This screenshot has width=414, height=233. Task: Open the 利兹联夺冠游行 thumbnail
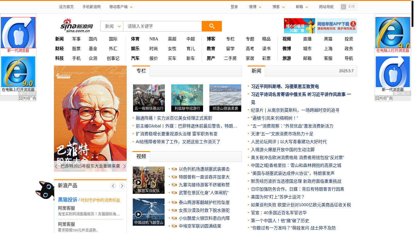(x=187, y=98)
